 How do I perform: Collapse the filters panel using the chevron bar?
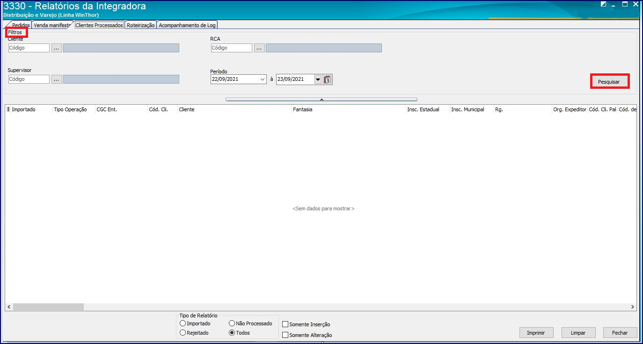[x=321, y=100]
